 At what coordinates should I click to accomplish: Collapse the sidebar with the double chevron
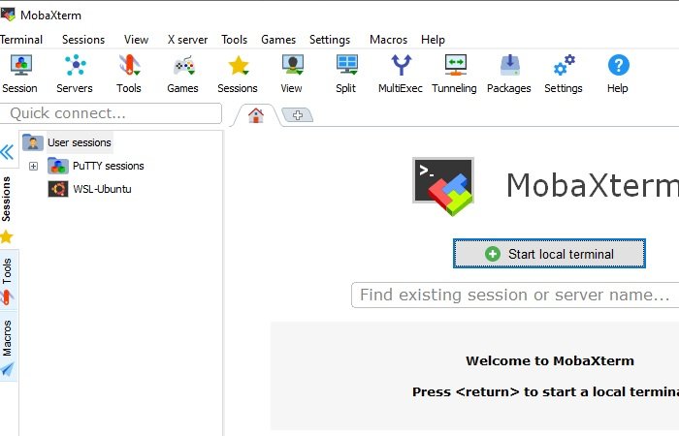tap(7, 152)
